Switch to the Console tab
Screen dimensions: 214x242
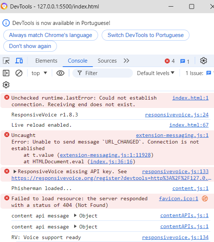77,61
